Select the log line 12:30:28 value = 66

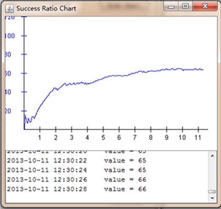[x=76, y=189]
